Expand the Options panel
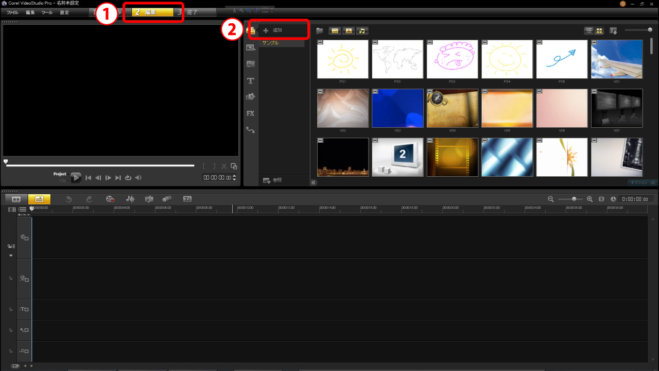Screen dimensions: 659x371 pyautogui.click(x=643, y=182)
